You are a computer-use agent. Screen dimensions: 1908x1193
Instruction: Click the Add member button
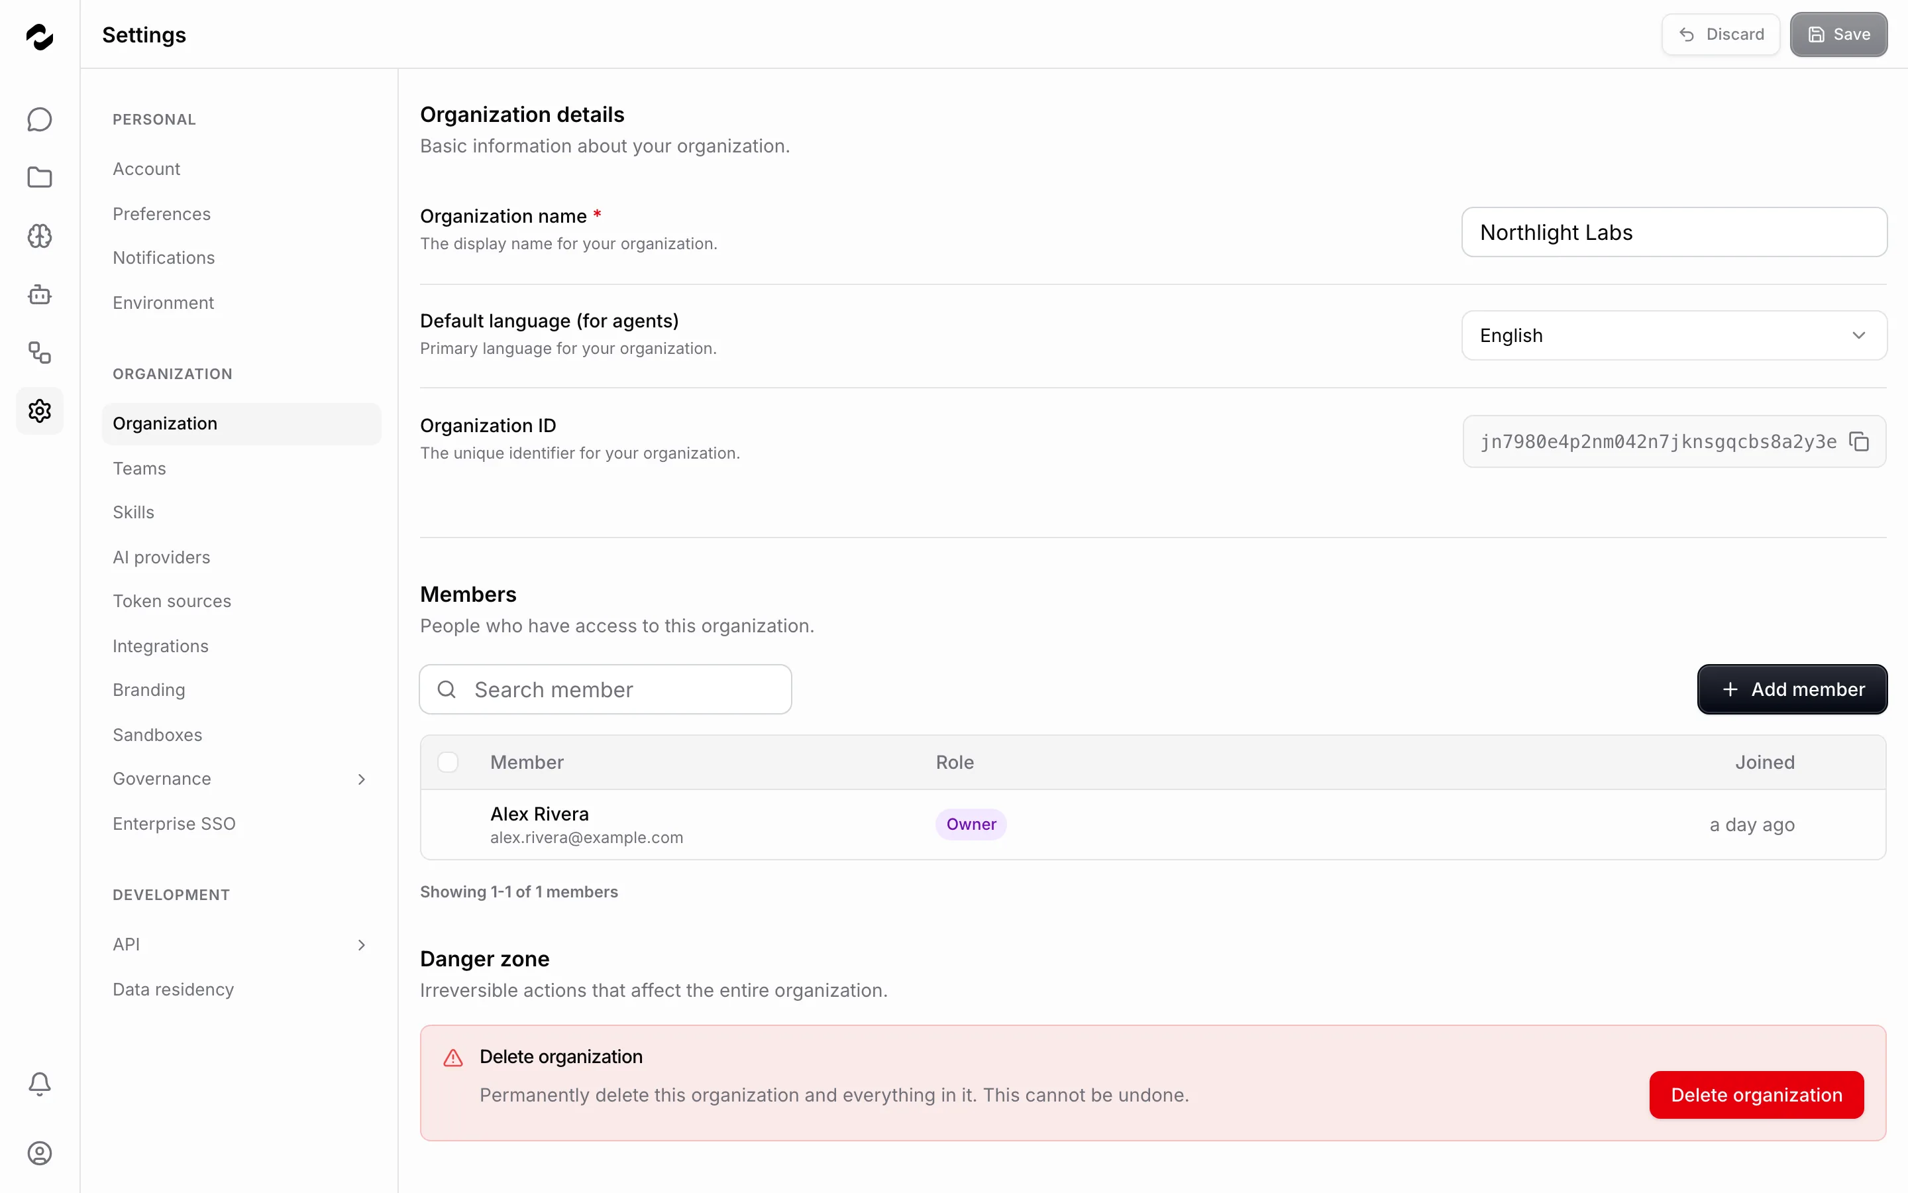1792,689
